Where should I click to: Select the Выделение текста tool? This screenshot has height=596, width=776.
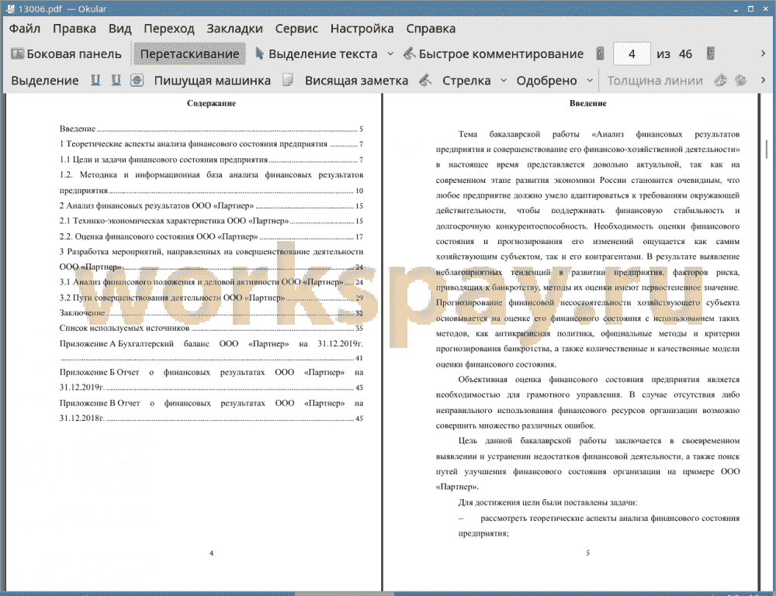(317, 54)
